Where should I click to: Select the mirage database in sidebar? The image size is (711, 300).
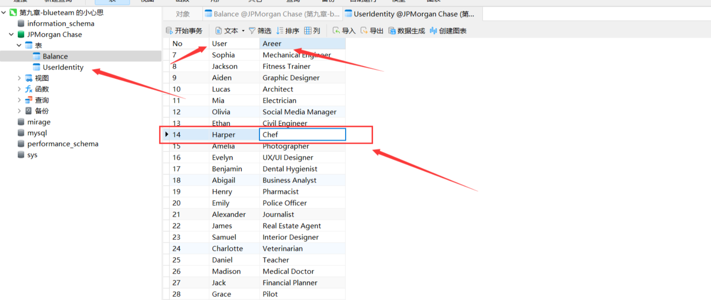click(39, 122)
